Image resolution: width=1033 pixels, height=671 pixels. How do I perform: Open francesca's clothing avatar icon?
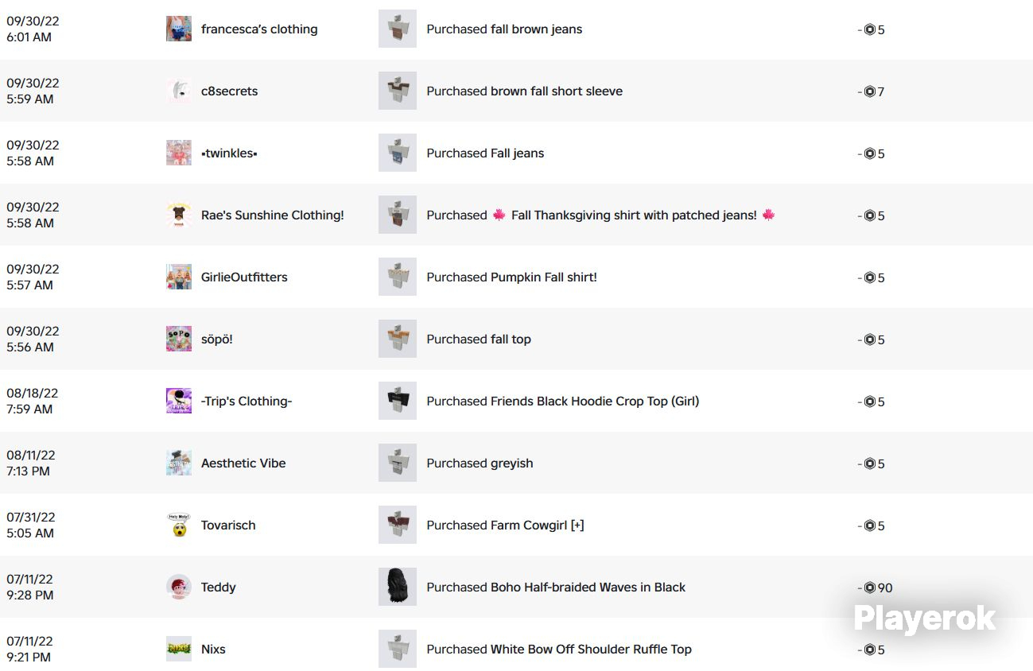(x=179, y=29)
